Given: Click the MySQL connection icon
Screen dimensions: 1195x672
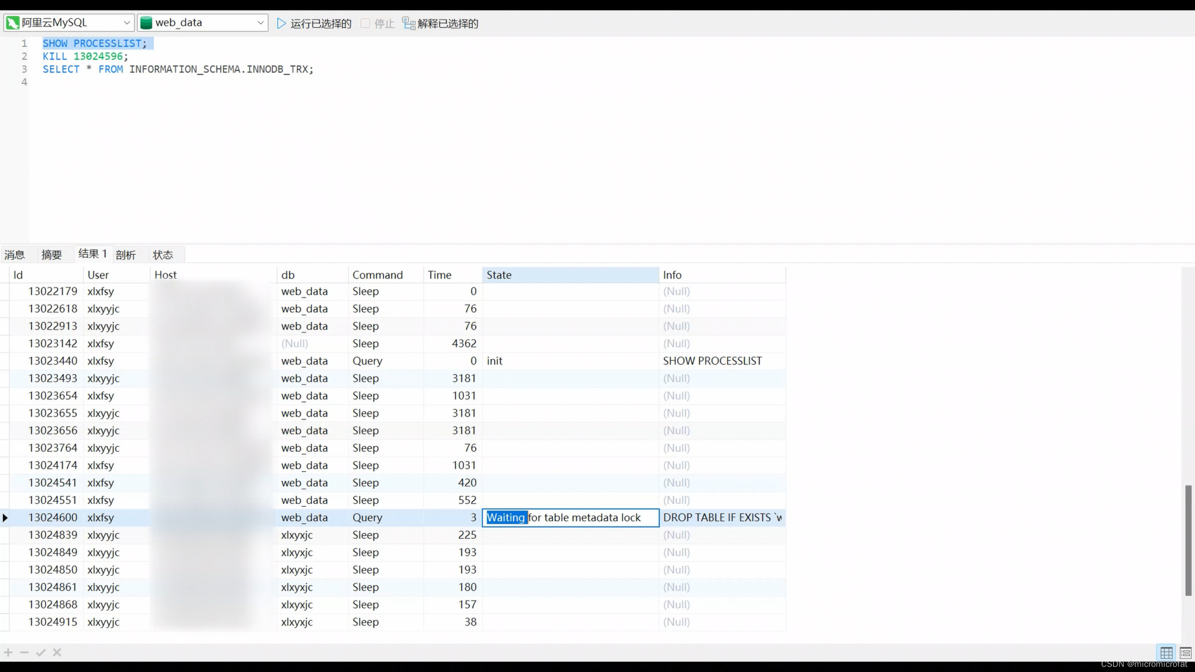Looking at the screenshot, I should [x=13, y=22].
